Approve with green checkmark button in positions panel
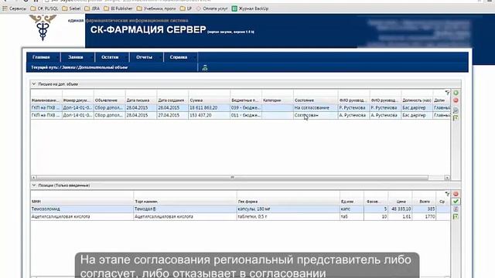Viewport: 495px width, 278px height. click(456, 202)
